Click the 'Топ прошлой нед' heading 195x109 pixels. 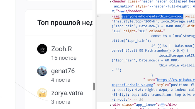(x=65, y=23)
